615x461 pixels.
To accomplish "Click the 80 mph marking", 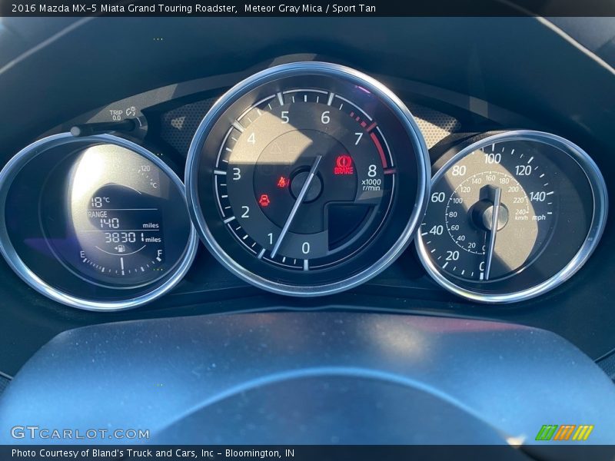I will click(458, 171).
